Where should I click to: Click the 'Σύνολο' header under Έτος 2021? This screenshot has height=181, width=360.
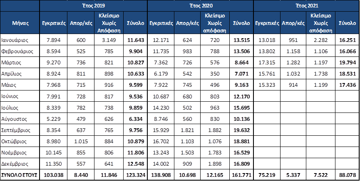(347, 23)
